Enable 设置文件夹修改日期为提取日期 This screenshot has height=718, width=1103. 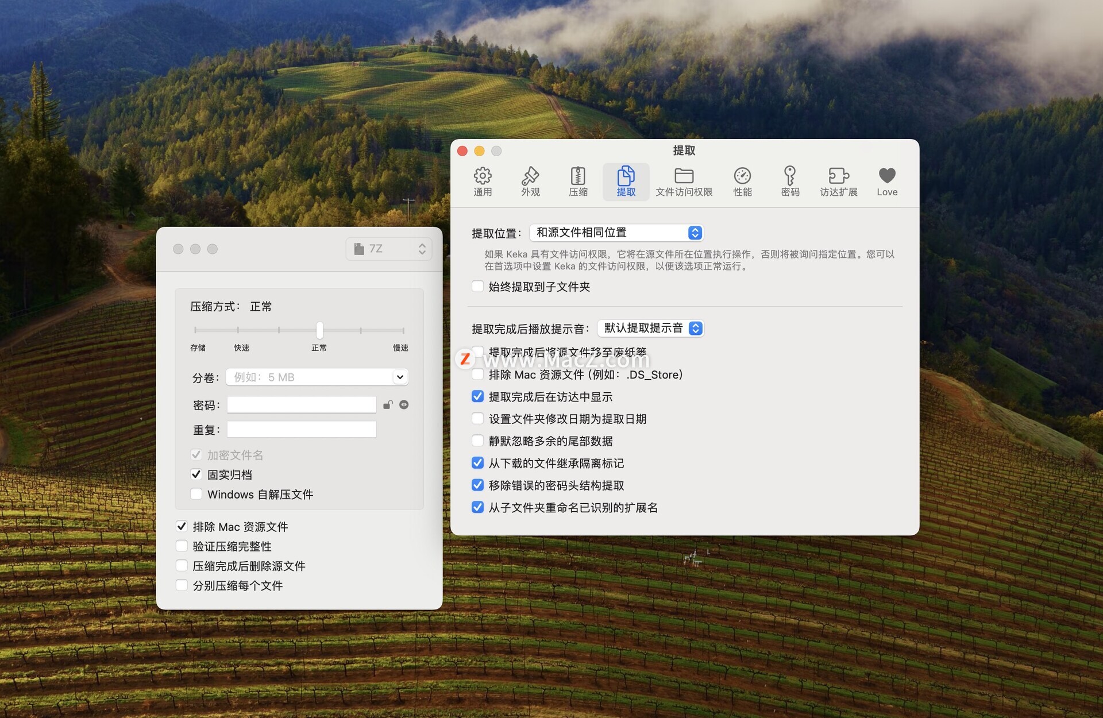[477, 419]
